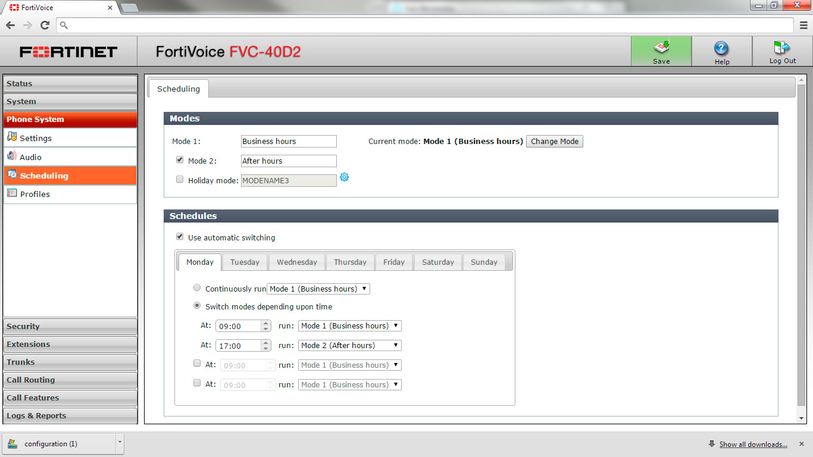The width and height of the screenshot is (813, 457).
Task: Click the browser forward arrow
Action: [27, 25]
